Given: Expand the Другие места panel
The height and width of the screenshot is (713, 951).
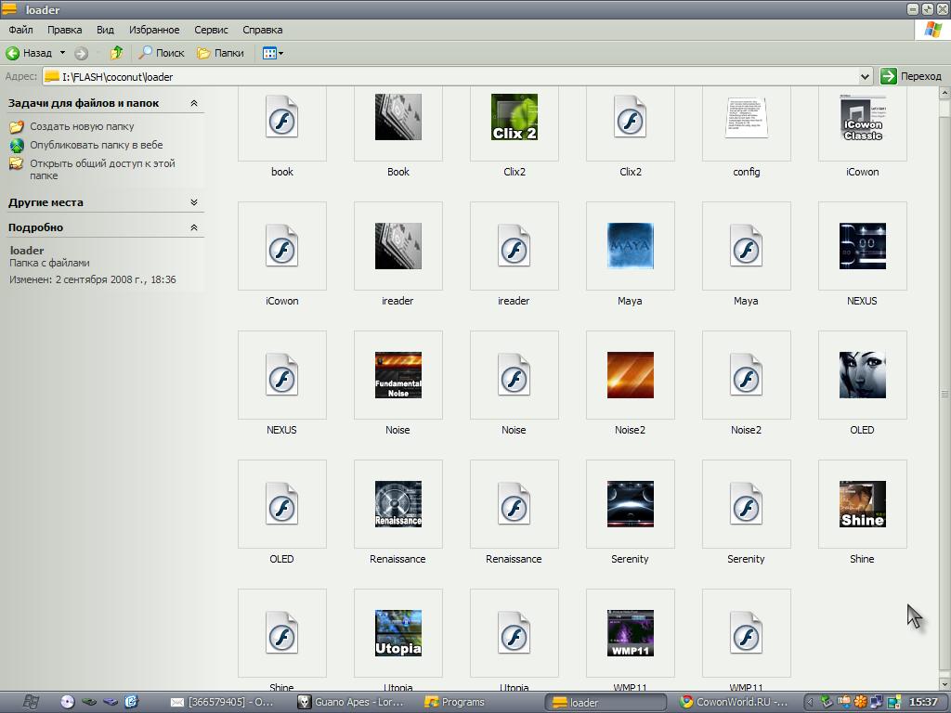Looking at the screenshot, I should [194, 202].
